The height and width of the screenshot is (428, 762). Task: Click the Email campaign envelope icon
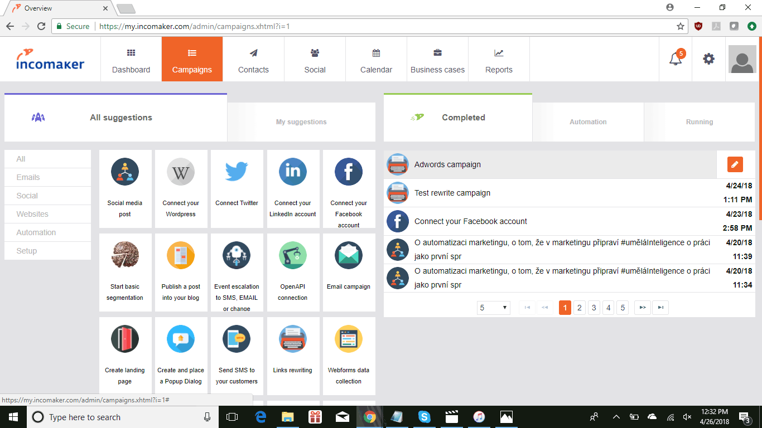pyautogui.click(x=349, y=255)
